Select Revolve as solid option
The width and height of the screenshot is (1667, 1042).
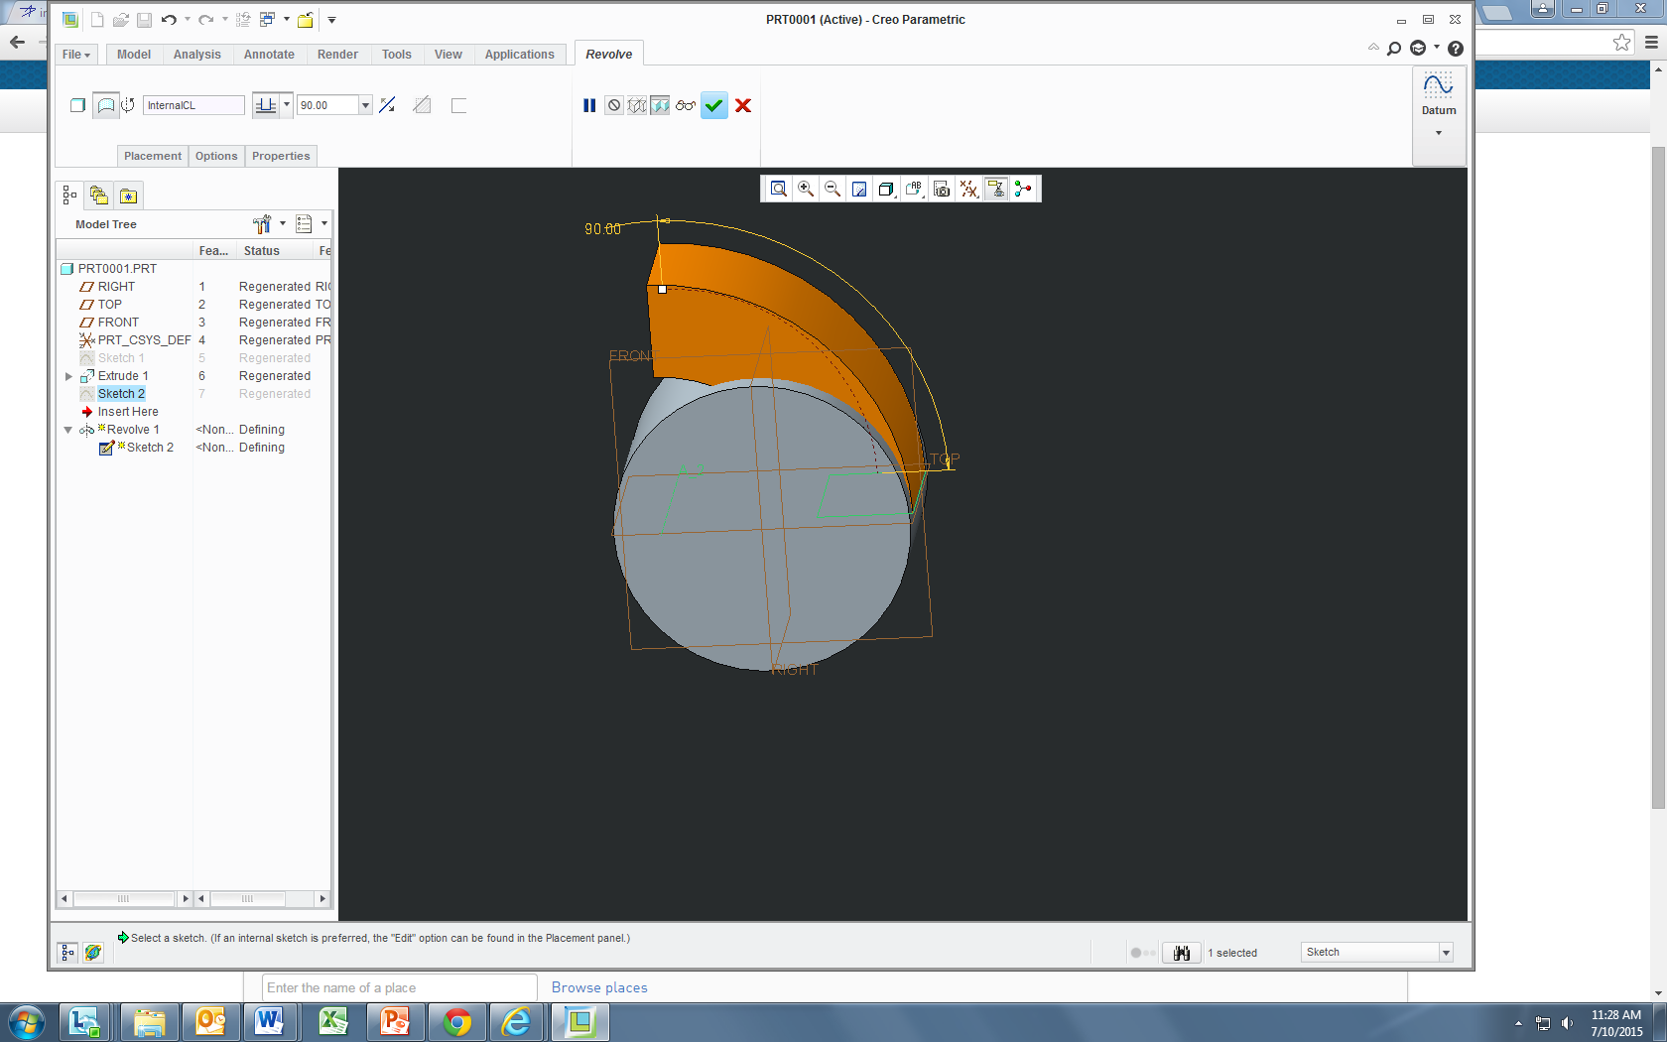77,105
